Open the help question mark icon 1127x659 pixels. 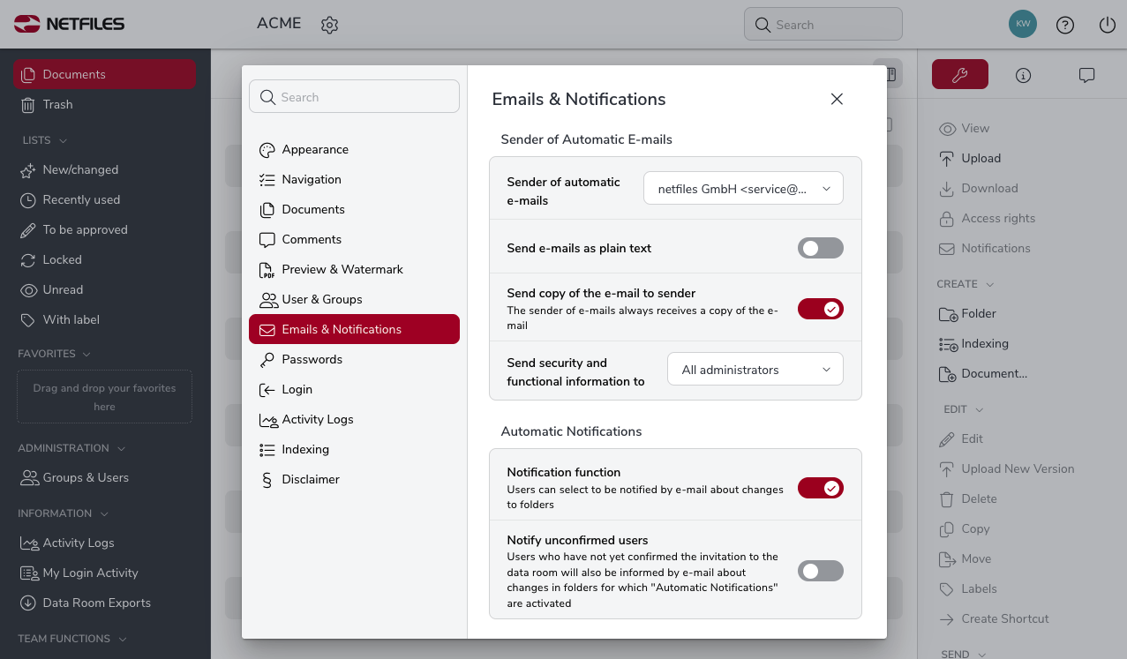(x=1065, y=26)
